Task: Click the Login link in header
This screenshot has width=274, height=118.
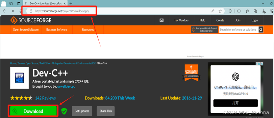Action: click(255, 20)
